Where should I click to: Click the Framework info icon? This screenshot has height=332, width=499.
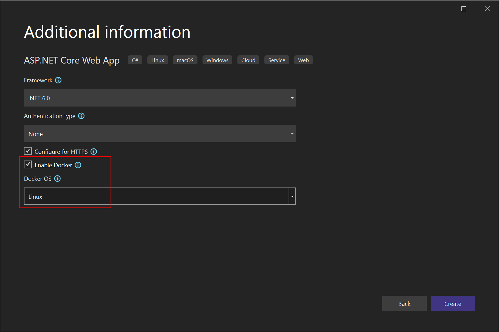click(x=58, y=80)
